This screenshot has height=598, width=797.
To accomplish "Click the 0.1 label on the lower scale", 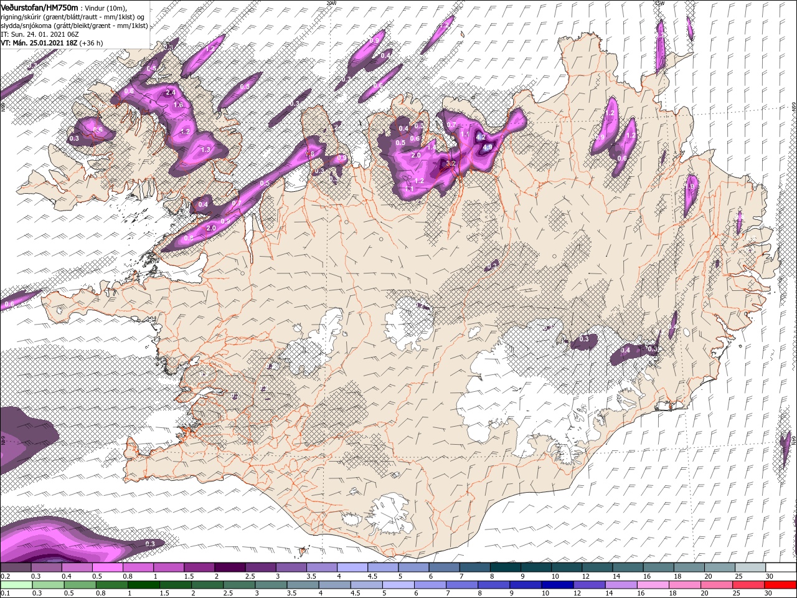I will [6, 593].
